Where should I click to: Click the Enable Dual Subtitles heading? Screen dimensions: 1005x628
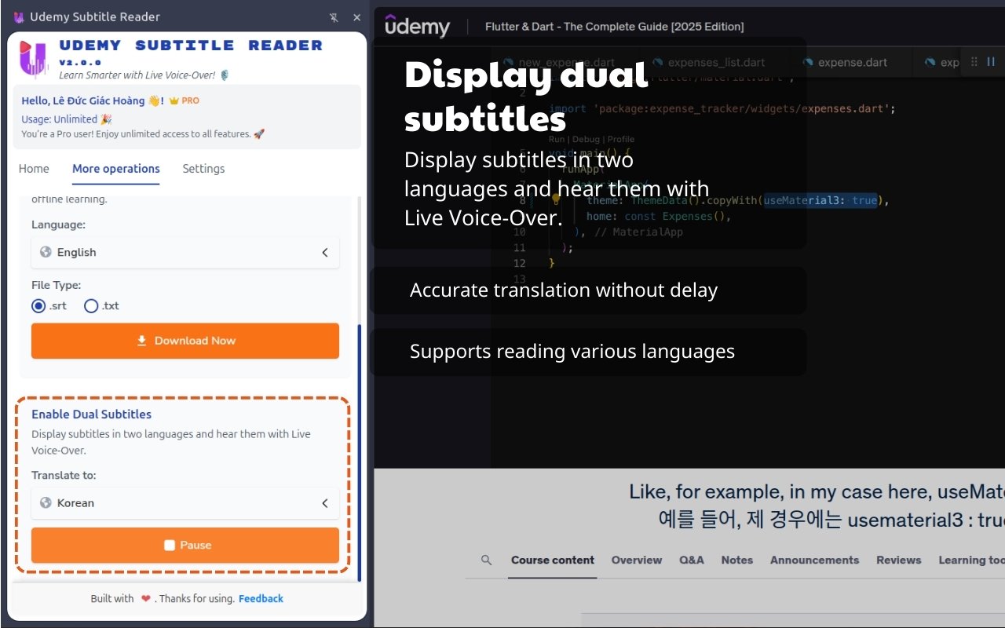point(91,414)
